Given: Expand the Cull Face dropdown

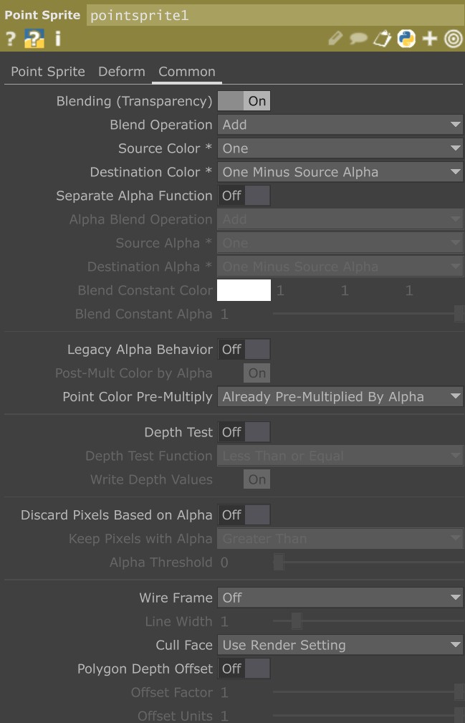Looking at the screenshot, I should click(340, 645).
